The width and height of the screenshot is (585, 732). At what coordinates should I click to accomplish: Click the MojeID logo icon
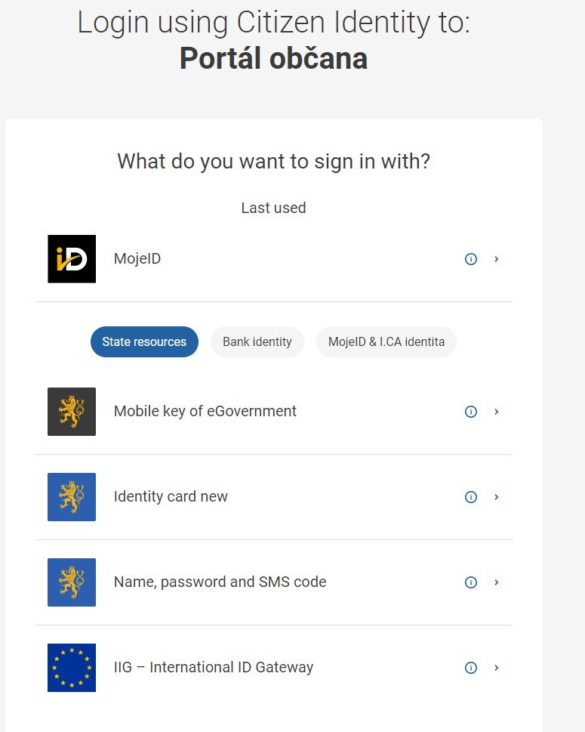[x=72, y=259]
